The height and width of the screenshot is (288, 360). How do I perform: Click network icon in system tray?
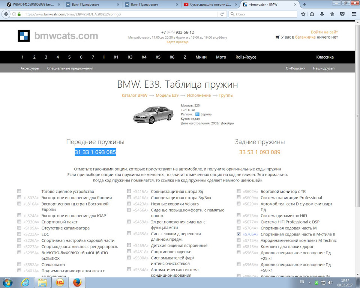pos(323,283)
